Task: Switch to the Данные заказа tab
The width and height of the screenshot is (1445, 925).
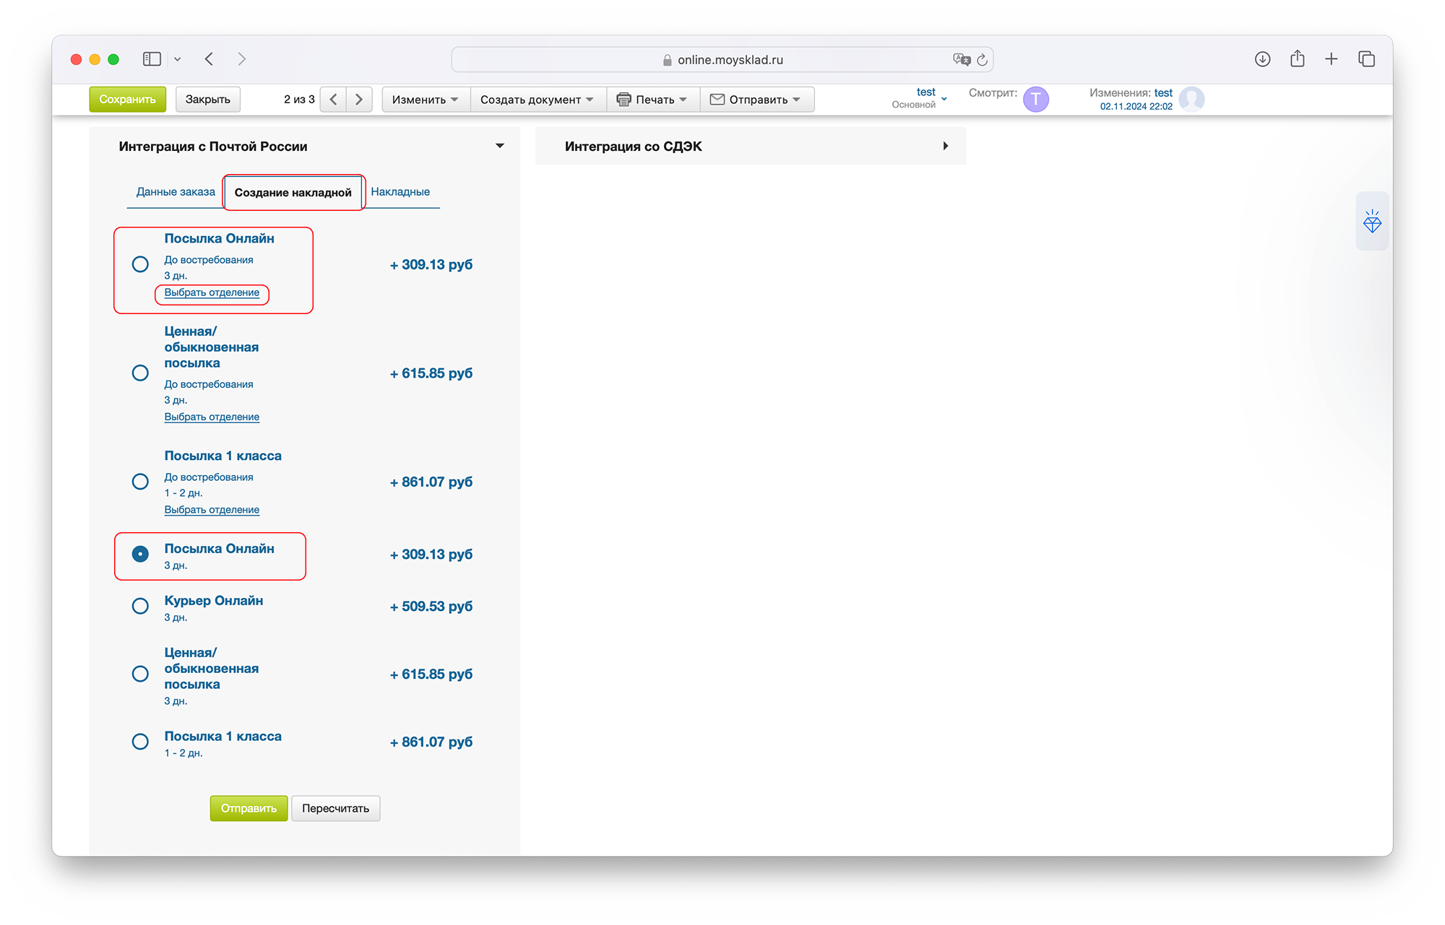Action: coord(176,192)
